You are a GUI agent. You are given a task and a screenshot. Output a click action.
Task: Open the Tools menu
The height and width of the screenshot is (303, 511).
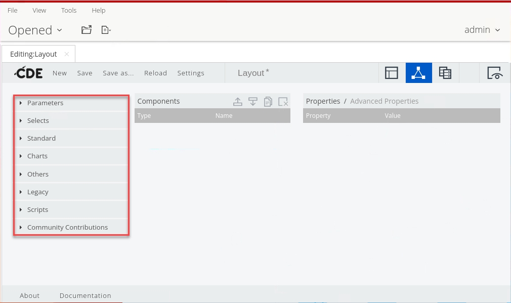click(69, 10)
